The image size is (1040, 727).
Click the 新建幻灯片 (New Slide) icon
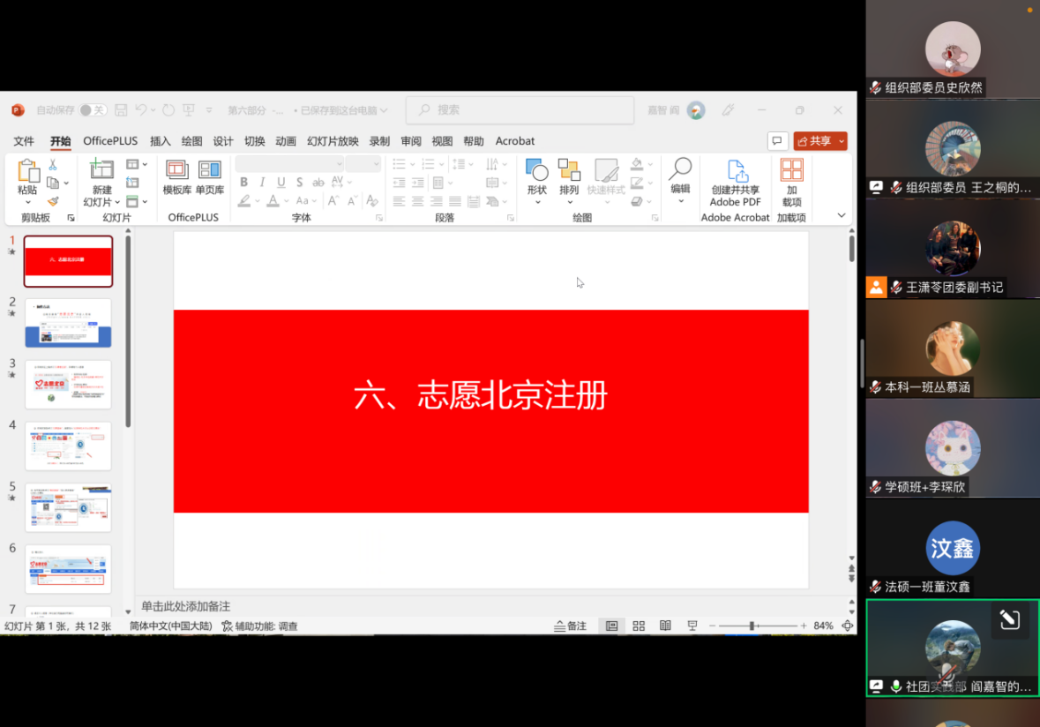point(101,170)
